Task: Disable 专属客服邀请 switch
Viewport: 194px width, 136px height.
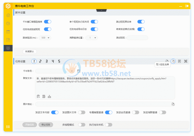Action: [109, 112]
